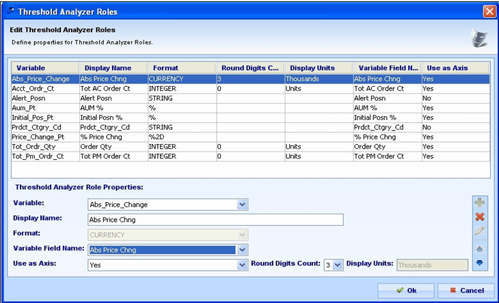The width and height of the screenshot is (499, 303).
Task: Select the Tot_Pm_Ordr_Ct row
Action: click(x=250, y=156)
